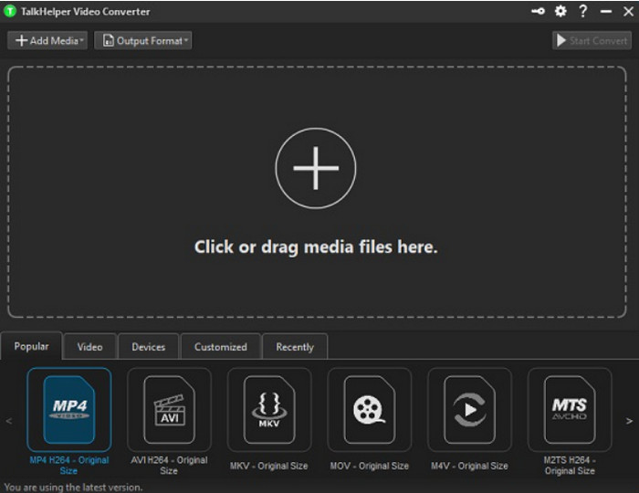Open help using the question mark icon
The height and width of the screenshot is (493, 639).
click(x=583, y=11)
